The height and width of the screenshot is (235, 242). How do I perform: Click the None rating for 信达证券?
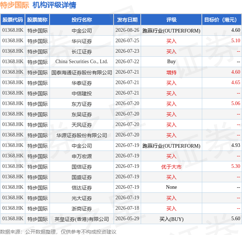pyautogui.click(x=171, y=187)
